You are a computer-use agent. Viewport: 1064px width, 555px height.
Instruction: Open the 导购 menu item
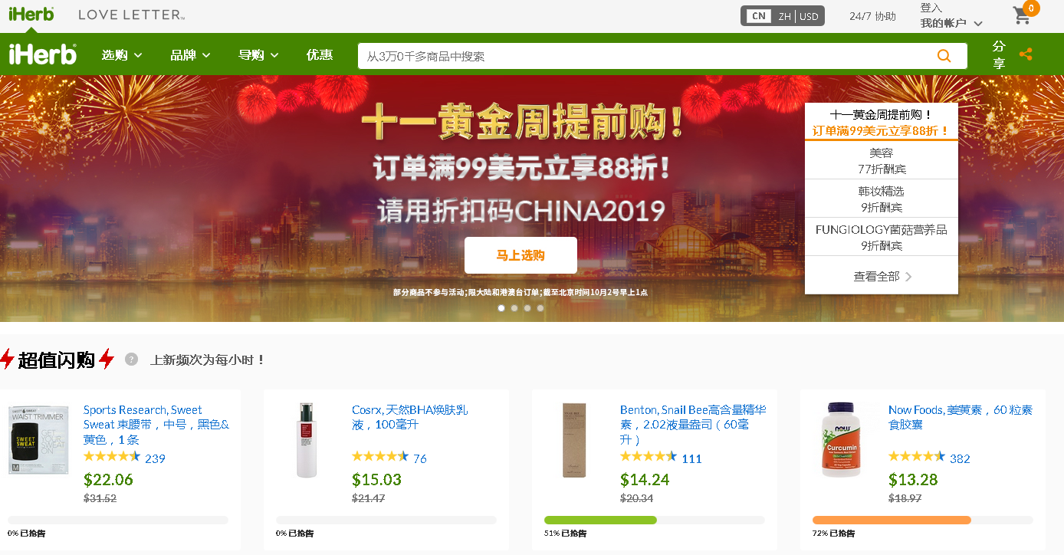[258, 55]
